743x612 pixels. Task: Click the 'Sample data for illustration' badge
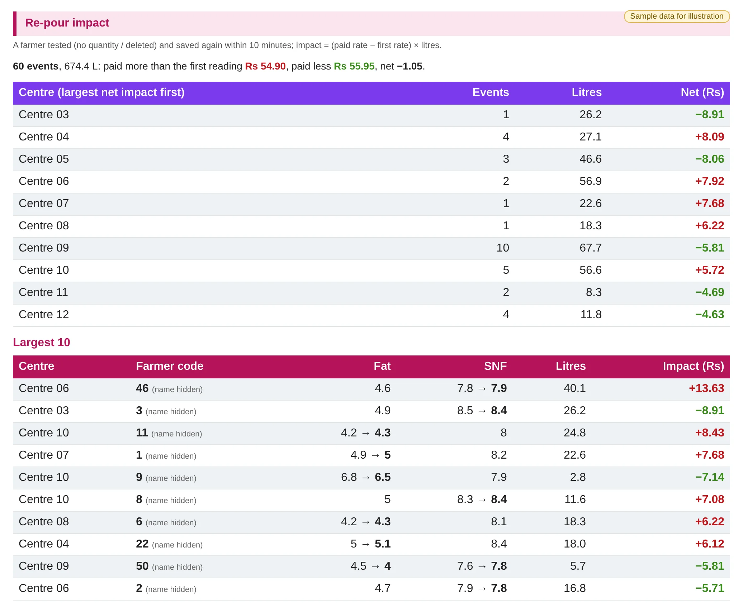[677, 16]
